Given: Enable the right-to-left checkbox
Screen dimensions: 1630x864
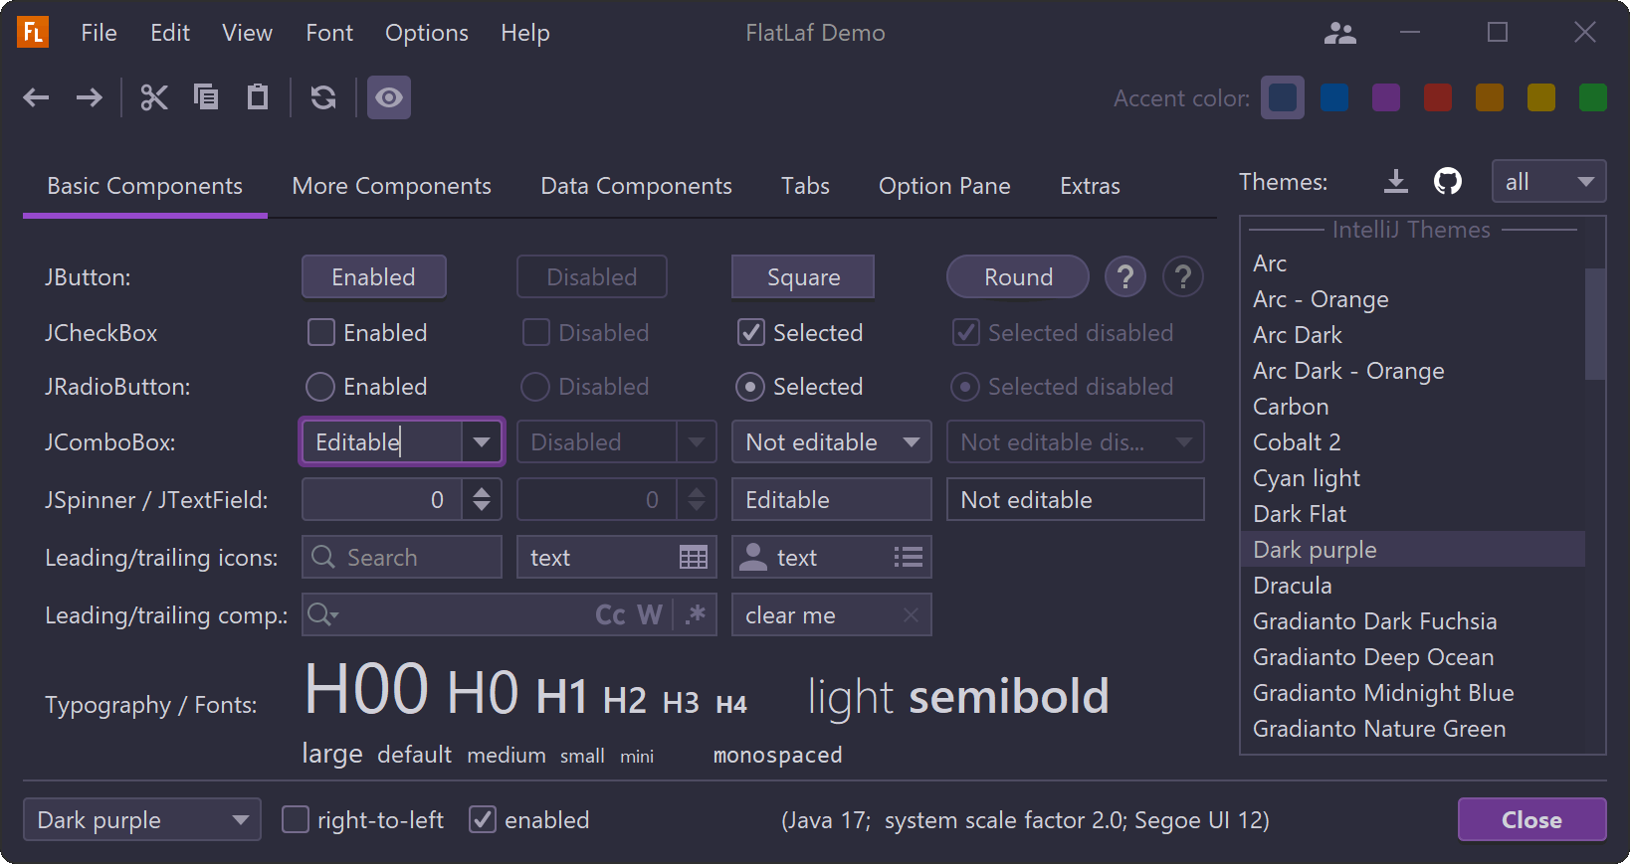Looking at the screenshot, I should [296, 820].
